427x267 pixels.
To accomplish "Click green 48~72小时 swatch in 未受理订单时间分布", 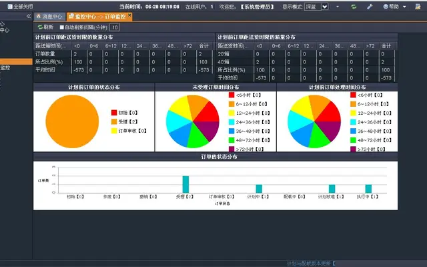I will [x=232, y=140].
